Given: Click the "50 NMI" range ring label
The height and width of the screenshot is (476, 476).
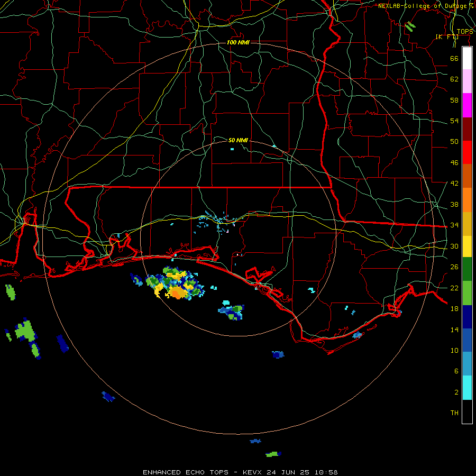Looking at the screenshot, I should (238, 140).
